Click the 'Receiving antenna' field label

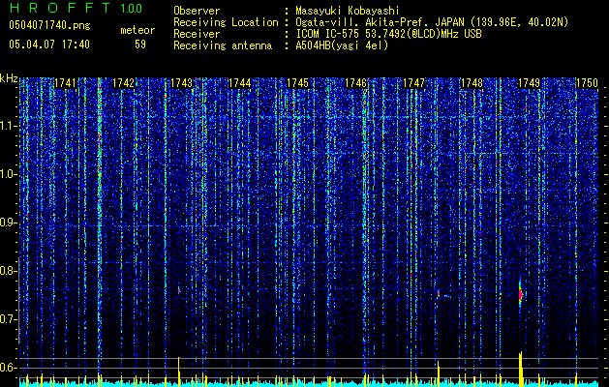(223, 45)
